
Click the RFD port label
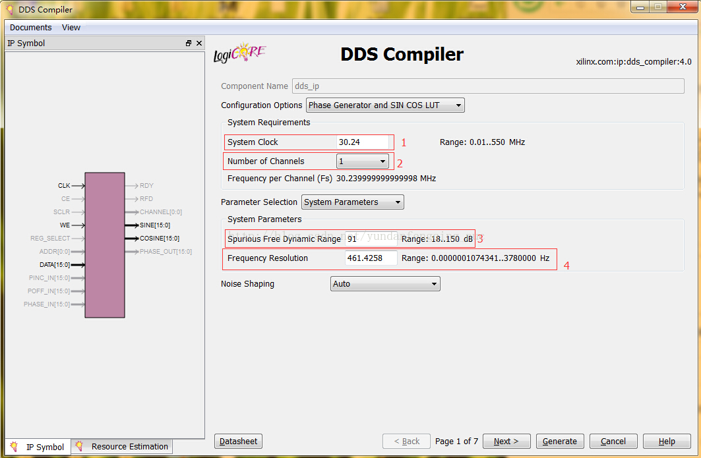pyautogui.click(x=146, y=199)
